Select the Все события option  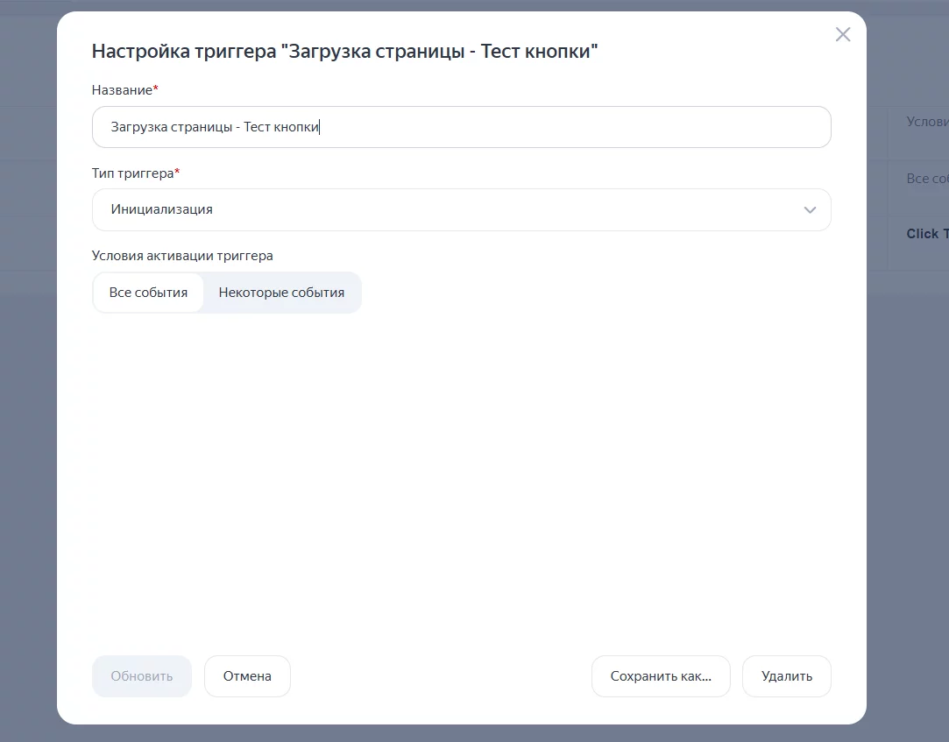click(x=148, y=293)
